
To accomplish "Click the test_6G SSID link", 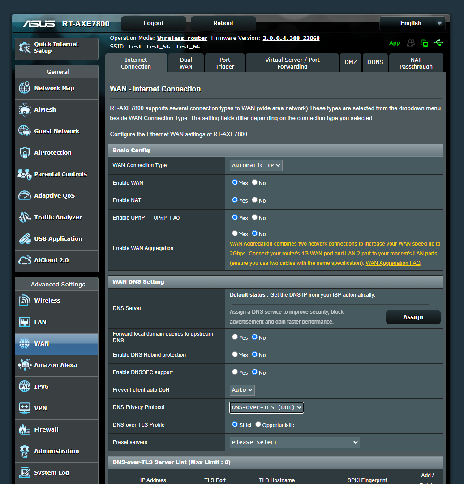I will [188, 47].
